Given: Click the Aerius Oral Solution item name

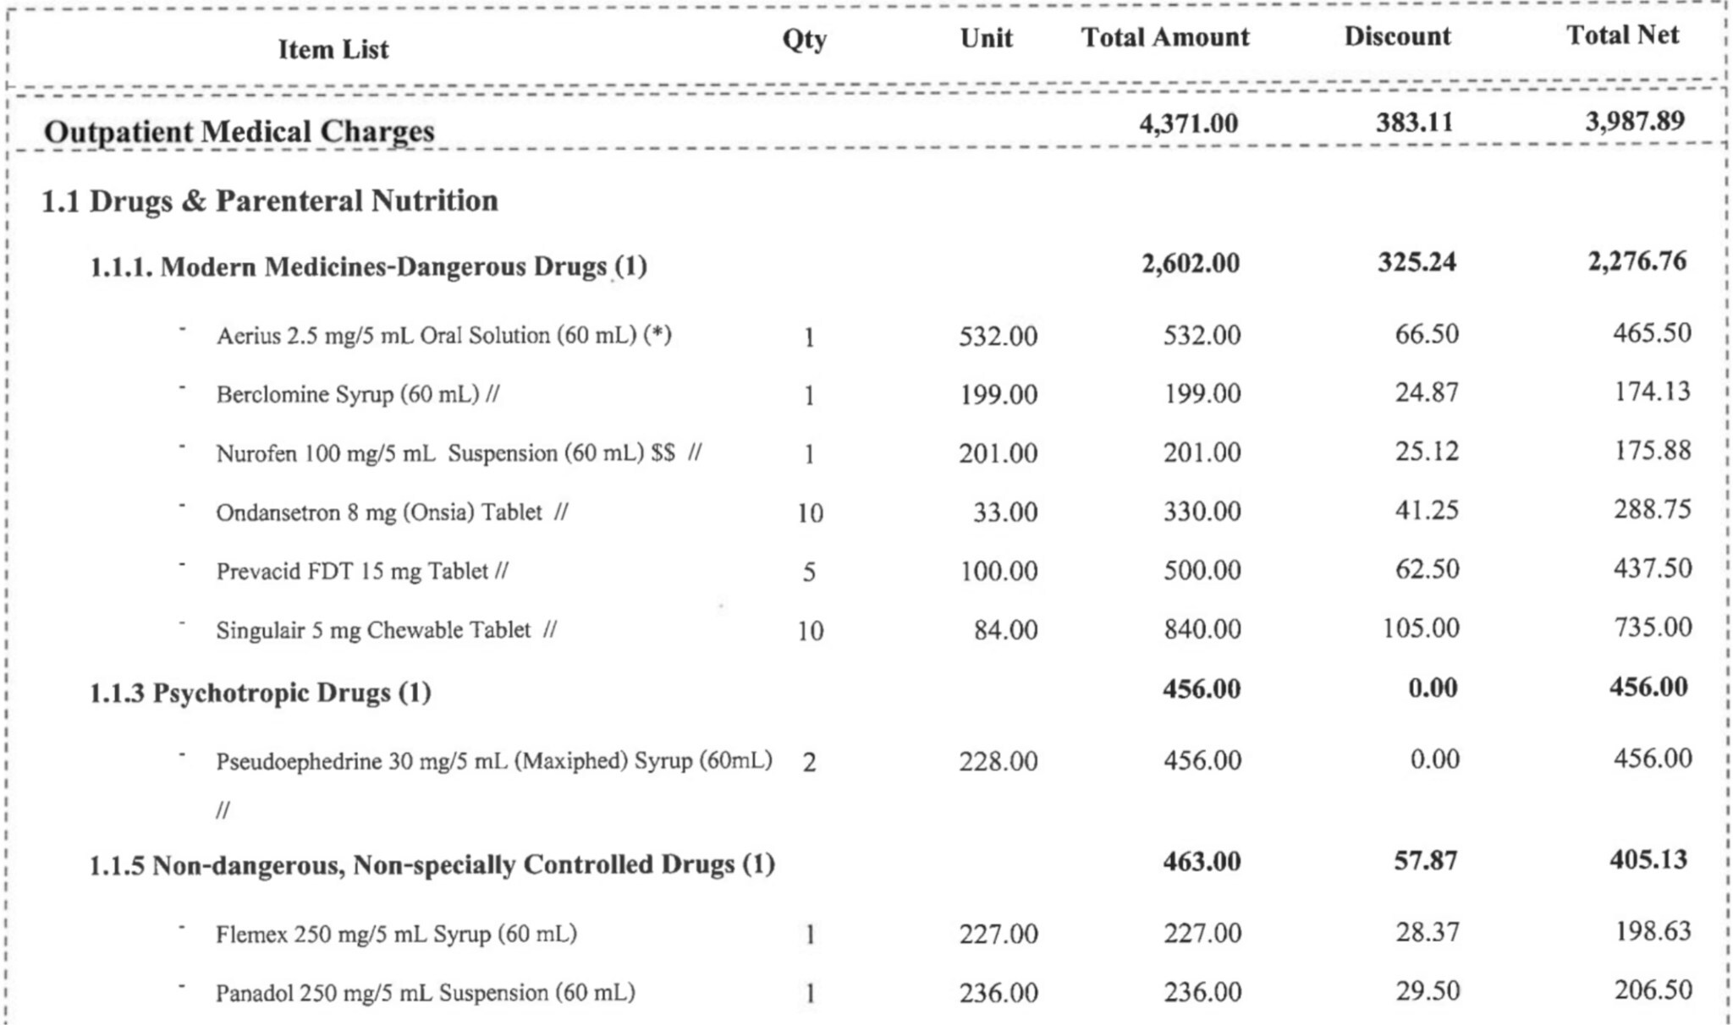Looking at the screenshot, I should pyautogui.click(x=443, y=336).
